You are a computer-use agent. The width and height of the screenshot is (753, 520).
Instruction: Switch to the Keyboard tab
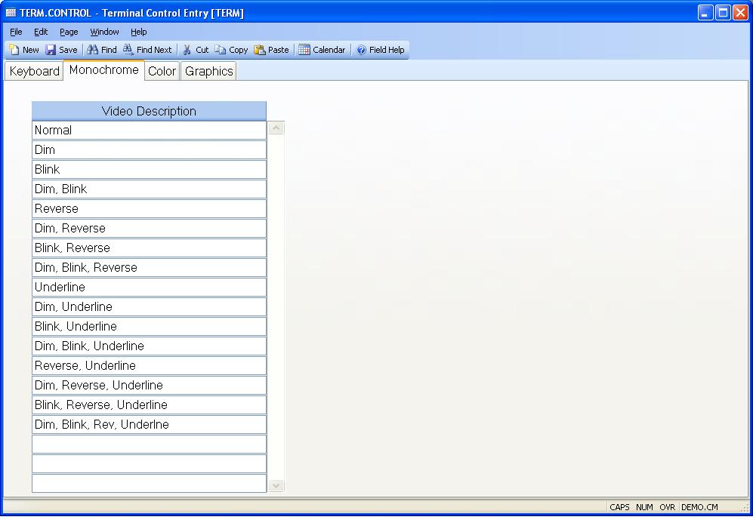pos(35,71)
